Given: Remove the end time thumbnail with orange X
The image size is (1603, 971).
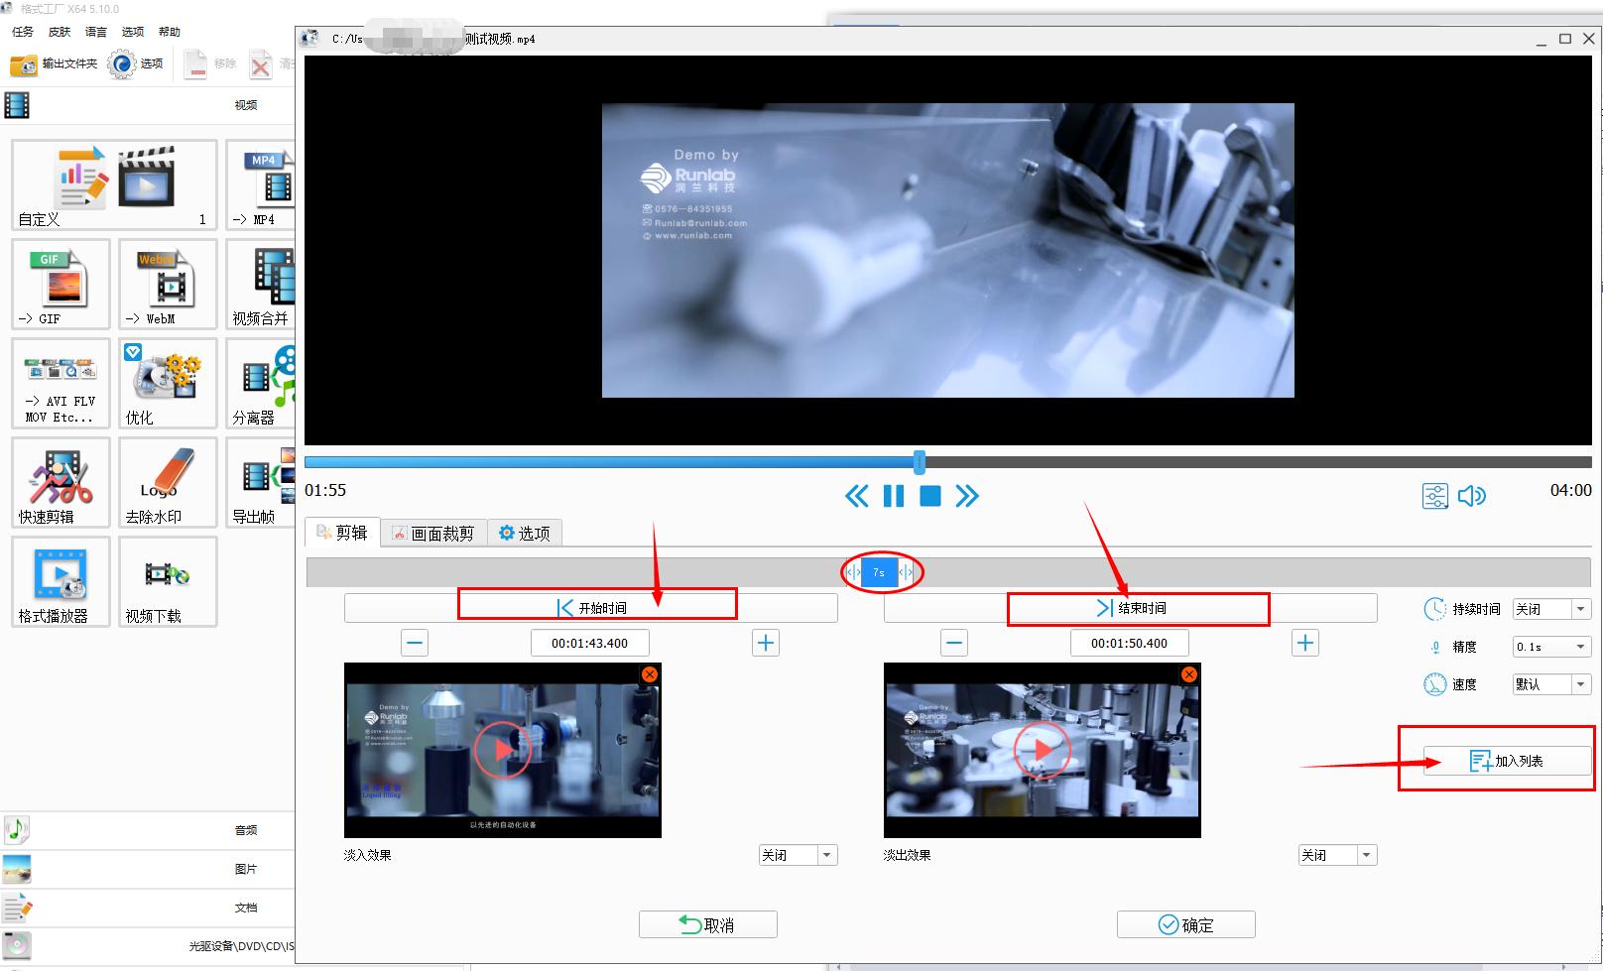Looking at the screenshot, I should 1188,674.
